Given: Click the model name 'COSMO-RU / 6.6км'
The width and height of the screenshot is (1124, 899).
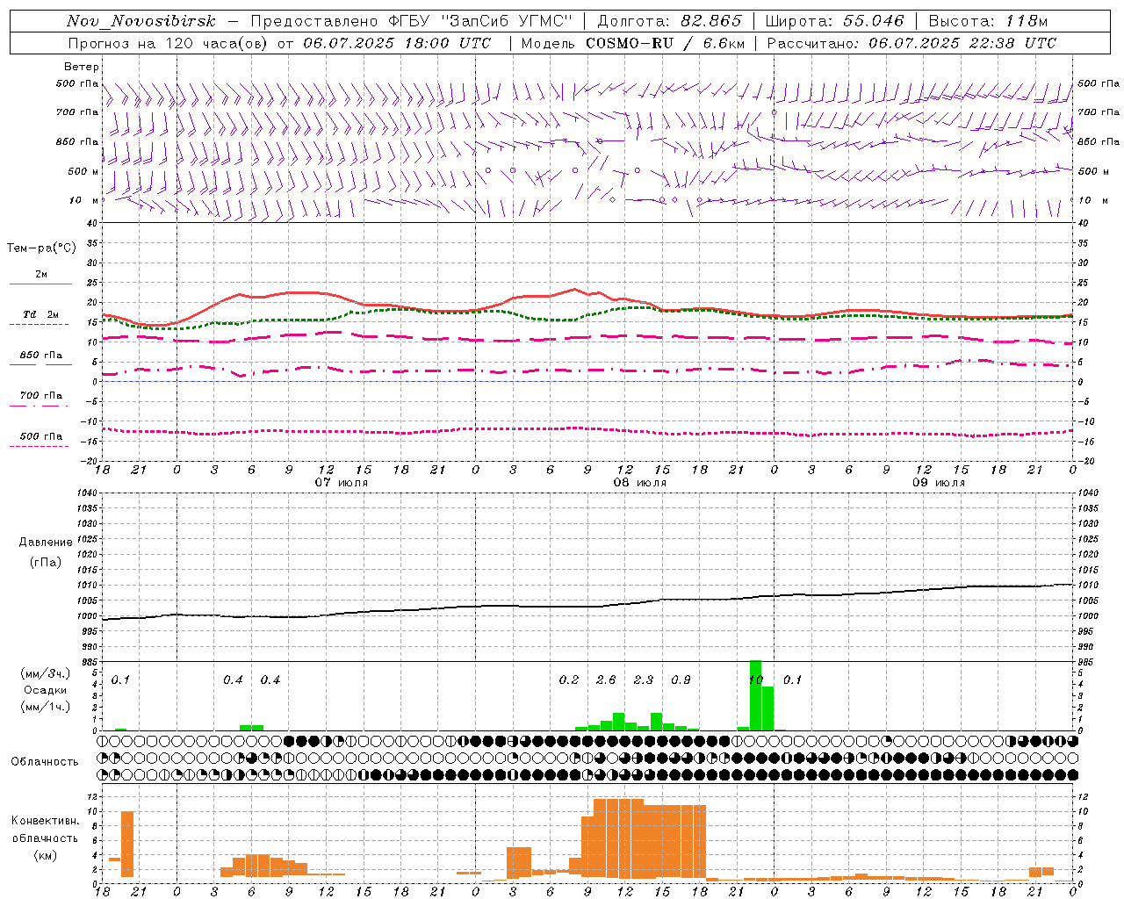Looking at the screenshot, I should (664, 43).
